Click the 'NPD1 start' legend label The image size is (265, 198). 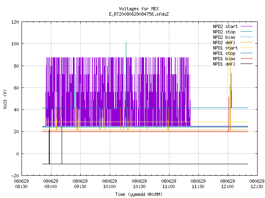tap(225, 48)
